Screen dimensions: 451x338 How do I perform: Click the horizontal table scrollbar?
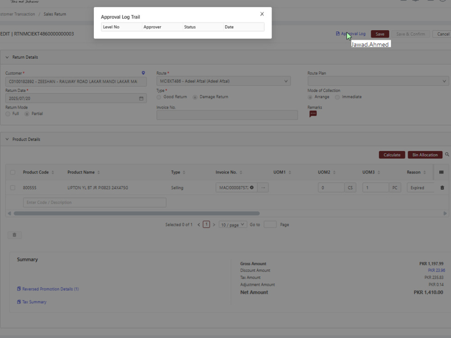click(x=137, y=213)
